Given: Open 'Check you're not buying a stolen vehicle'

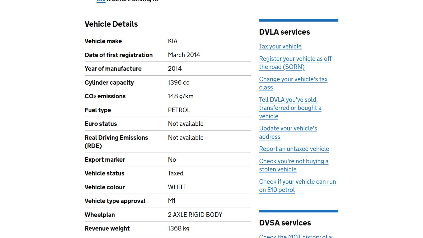Looking at the screenshot, I should pyautogui.click(x=294, y=165).
